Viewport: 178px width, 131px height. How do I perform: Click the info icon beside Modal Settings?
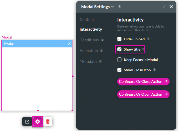[x=119, y=7]
